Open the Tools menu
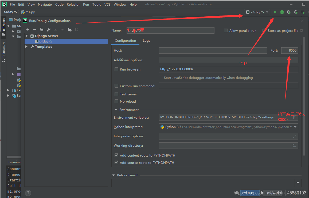Image resolution: width=309 pixels, height=198 pixels. [x=97, y=4]
